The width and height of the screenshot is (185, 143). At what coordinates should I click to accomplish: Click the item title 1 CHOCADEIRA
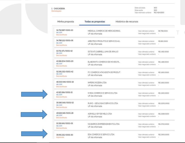click(60, 8)
